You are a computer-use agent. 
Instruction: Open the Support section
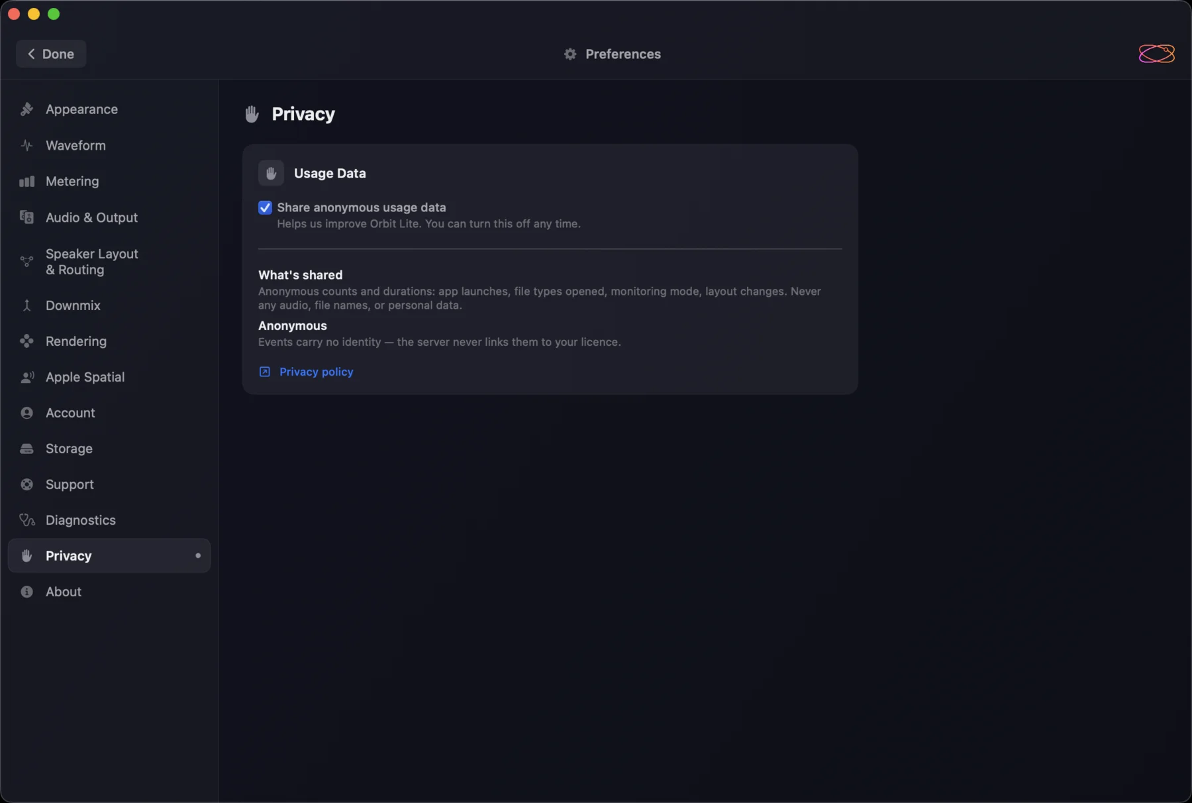click(109, 484)
